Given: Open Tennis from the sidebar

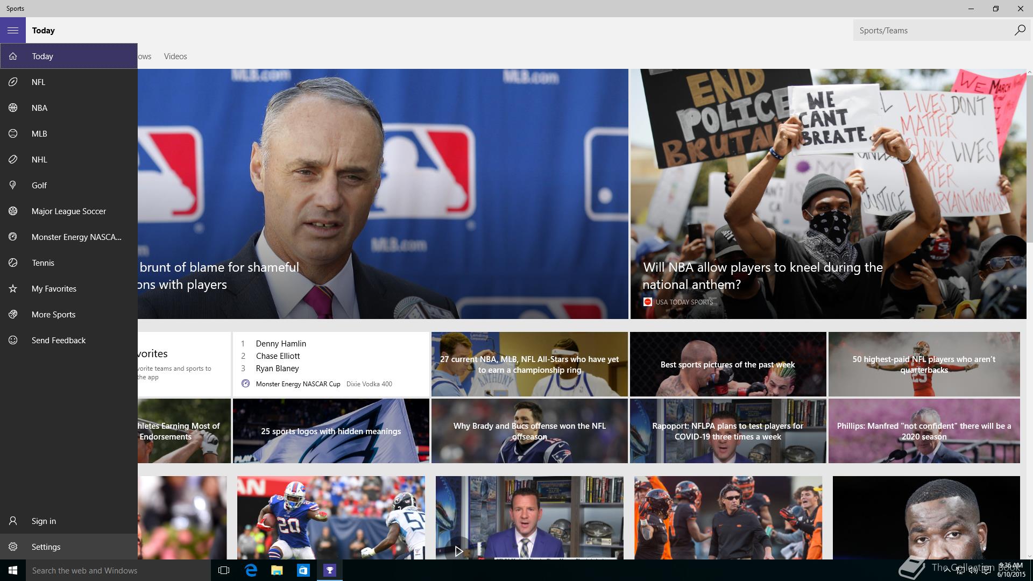Looking at the screenshot, I should tap(69, 263).
